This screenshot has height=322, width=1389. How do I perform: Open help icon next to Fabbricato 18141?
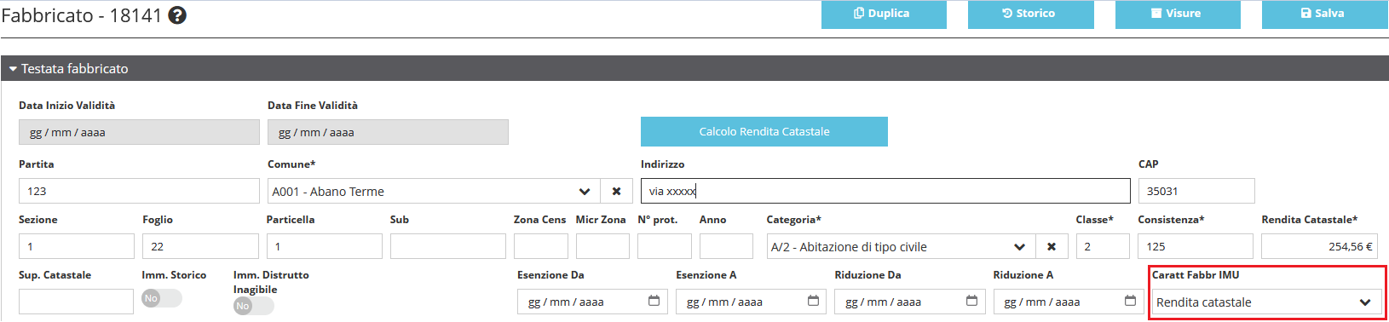pyautogui.click(x=177, y=15)
